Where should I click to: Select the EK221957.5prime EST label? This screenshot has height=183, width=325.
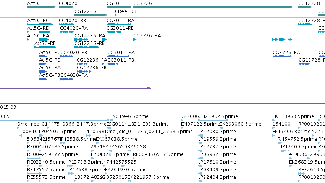click(148, 177)
